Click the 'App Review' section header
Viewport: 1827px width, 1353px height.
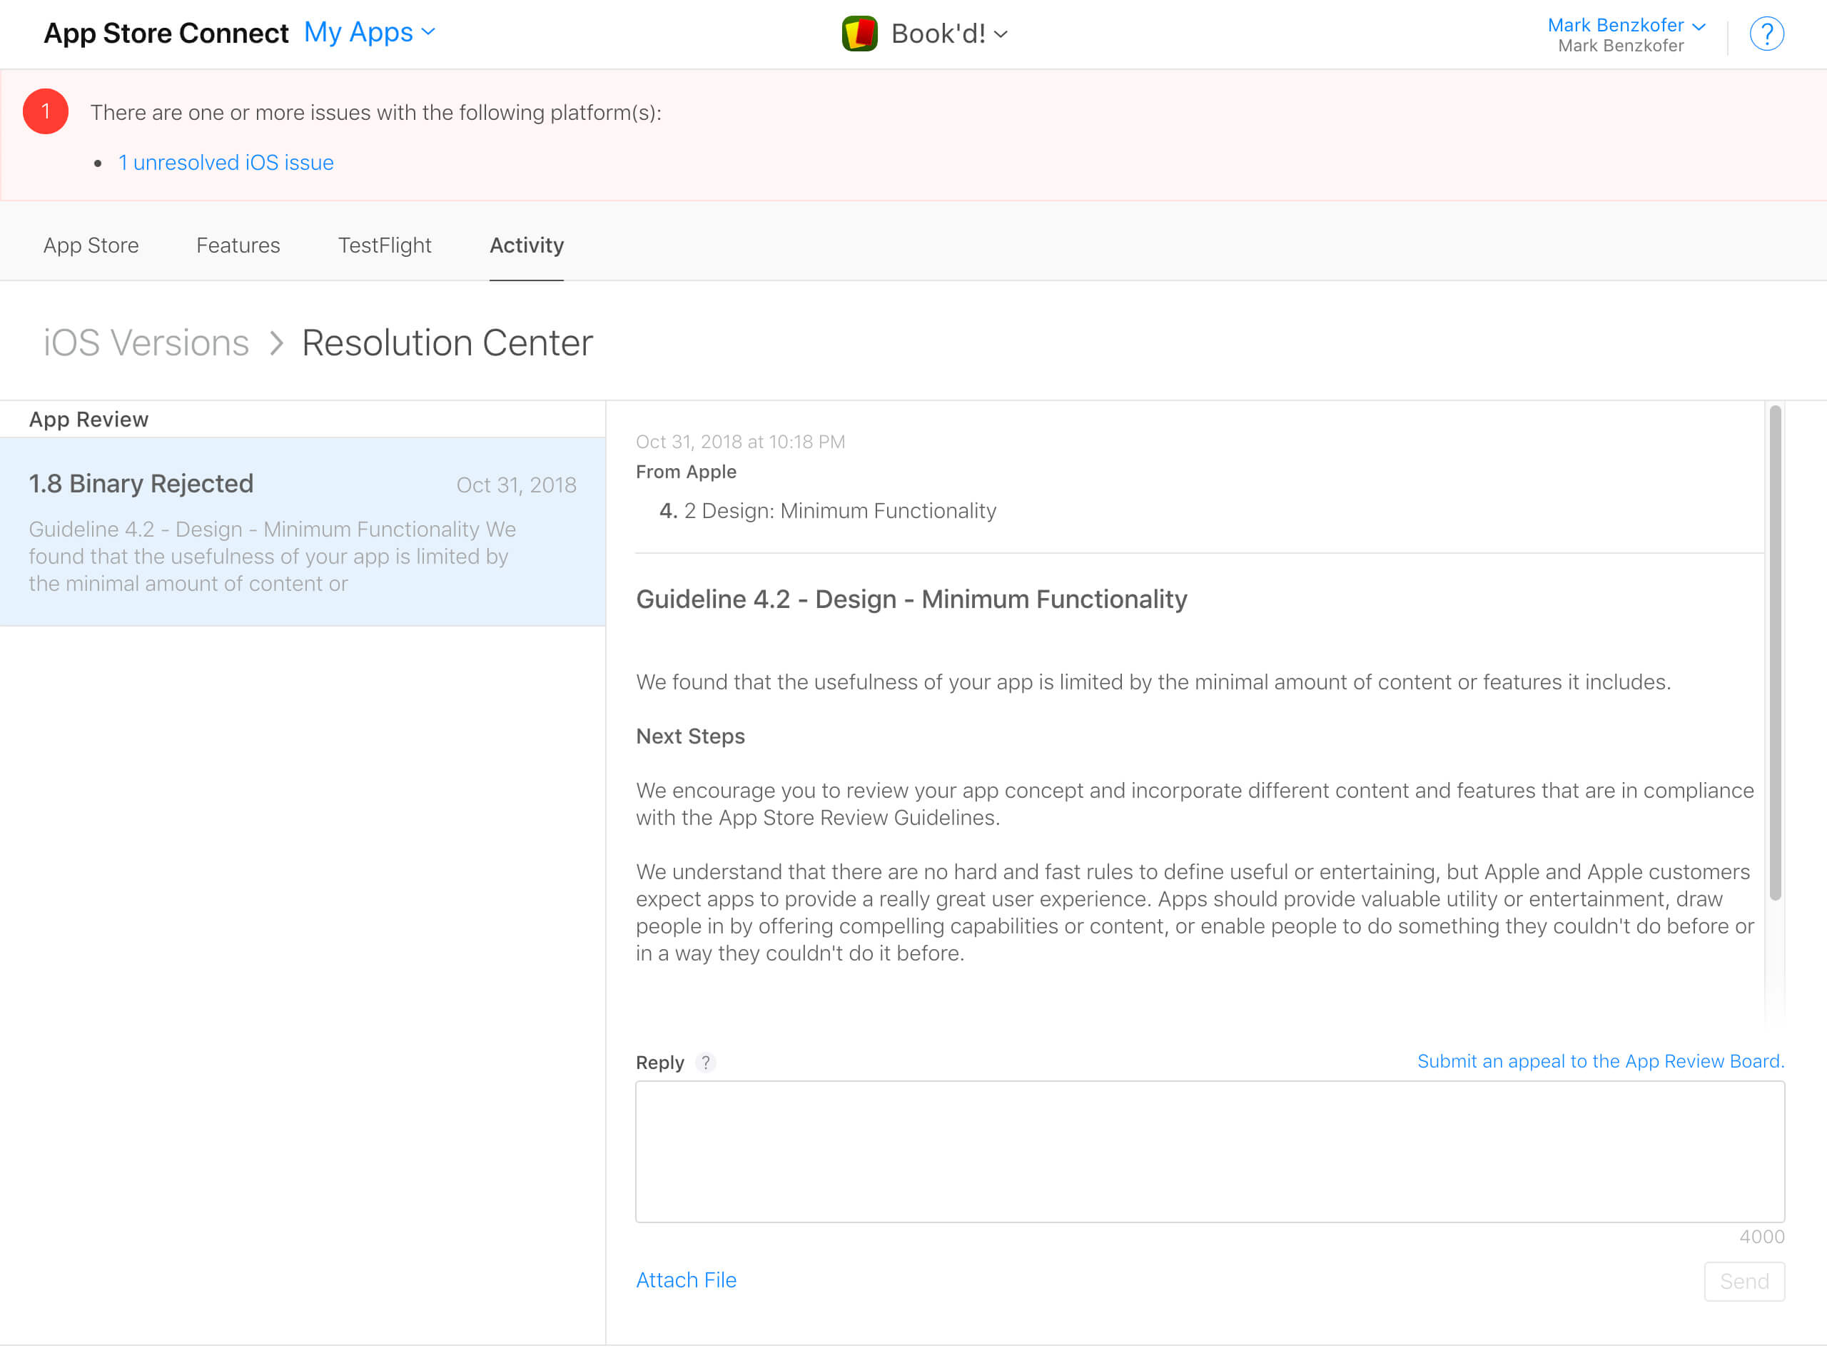(88, 420)
